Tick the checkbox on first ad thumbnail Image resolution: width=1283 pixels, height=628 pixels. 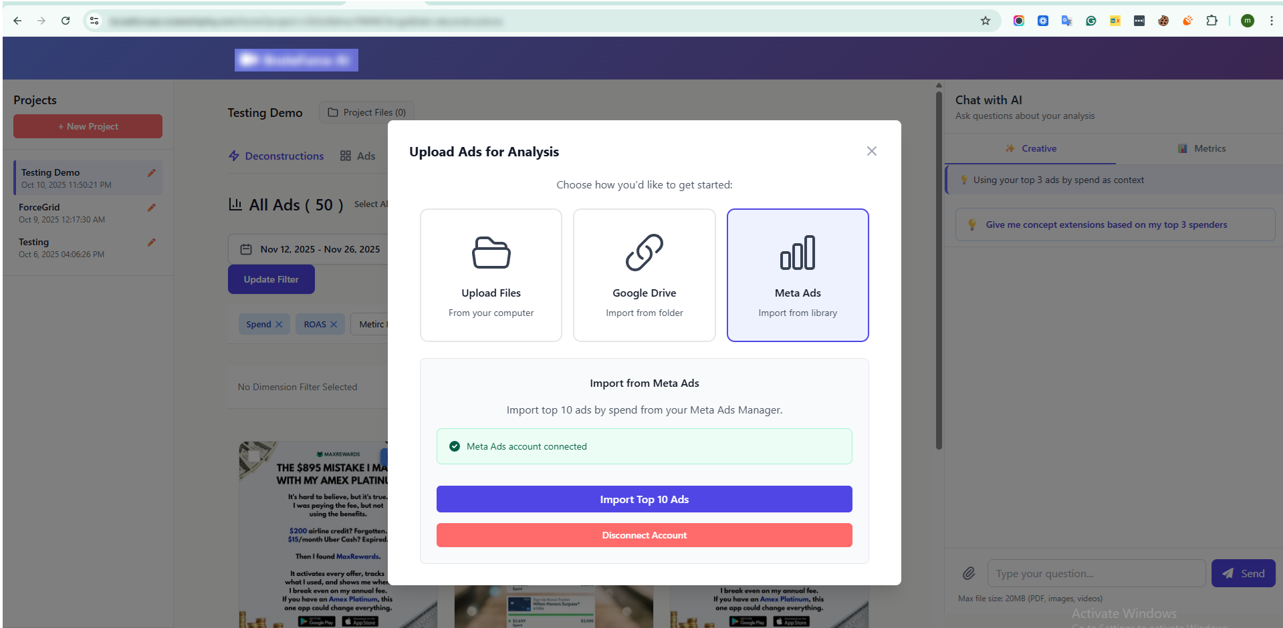click(x=254, y=456)
